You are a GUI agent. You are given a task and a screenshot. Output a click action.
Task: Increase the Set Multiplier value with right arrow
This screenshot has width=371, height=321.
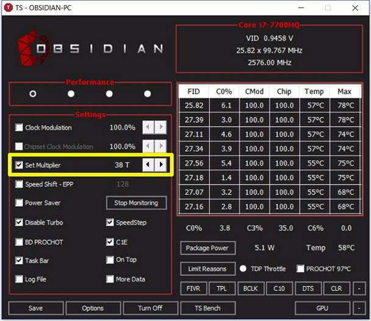point(160,165)
